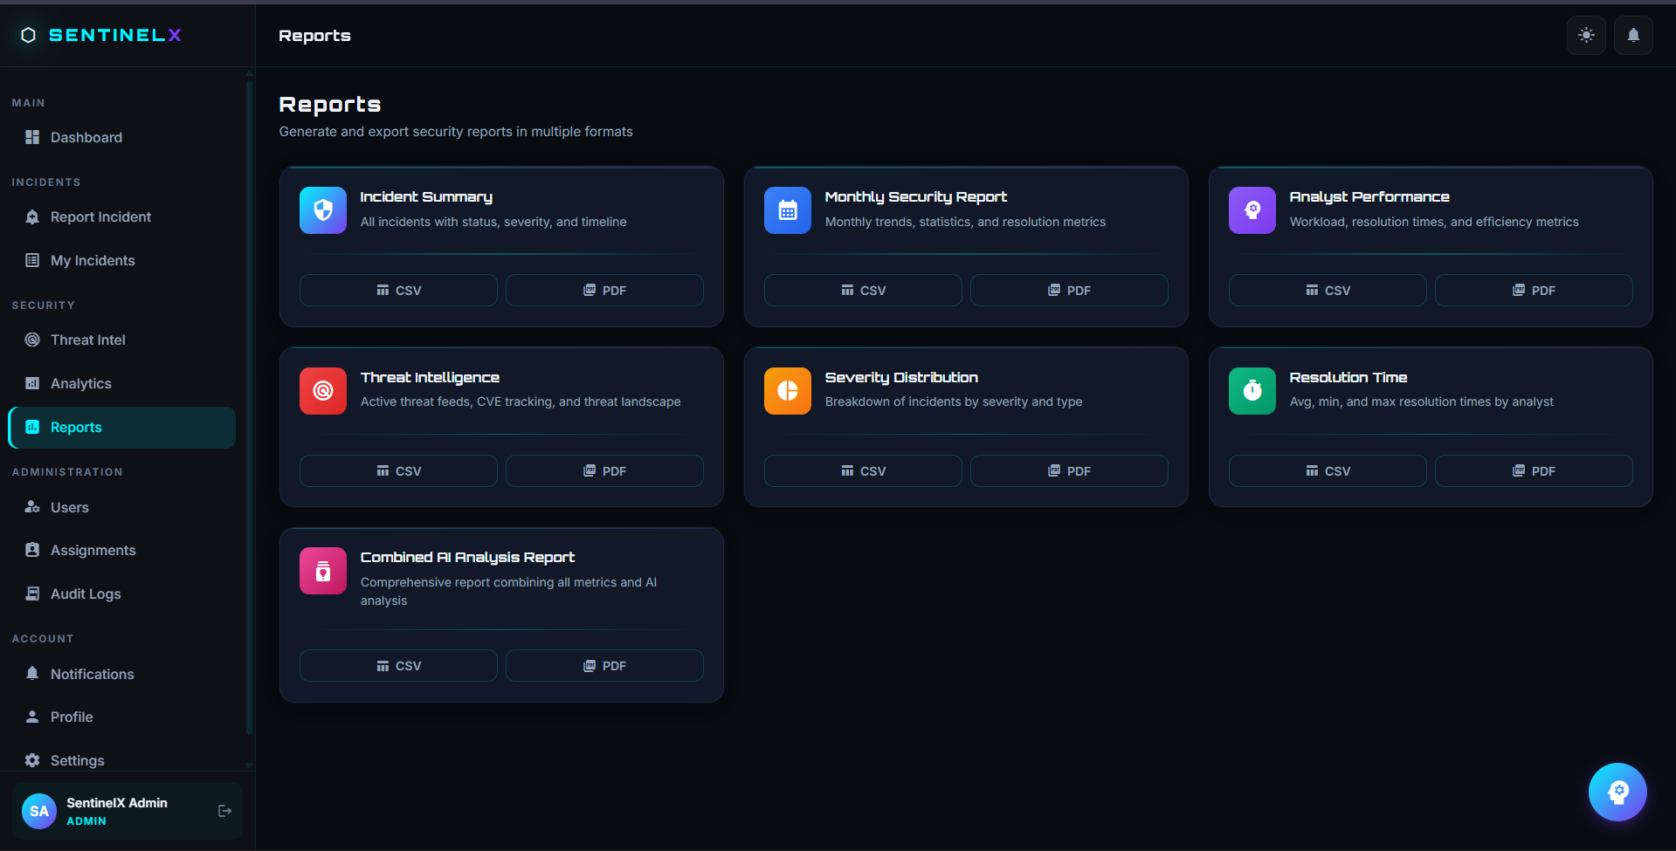Image resolution: width=1676 pixels, height=851 pixels.
Task: Export Incident Summary as PDF
Action: (604, 291)
